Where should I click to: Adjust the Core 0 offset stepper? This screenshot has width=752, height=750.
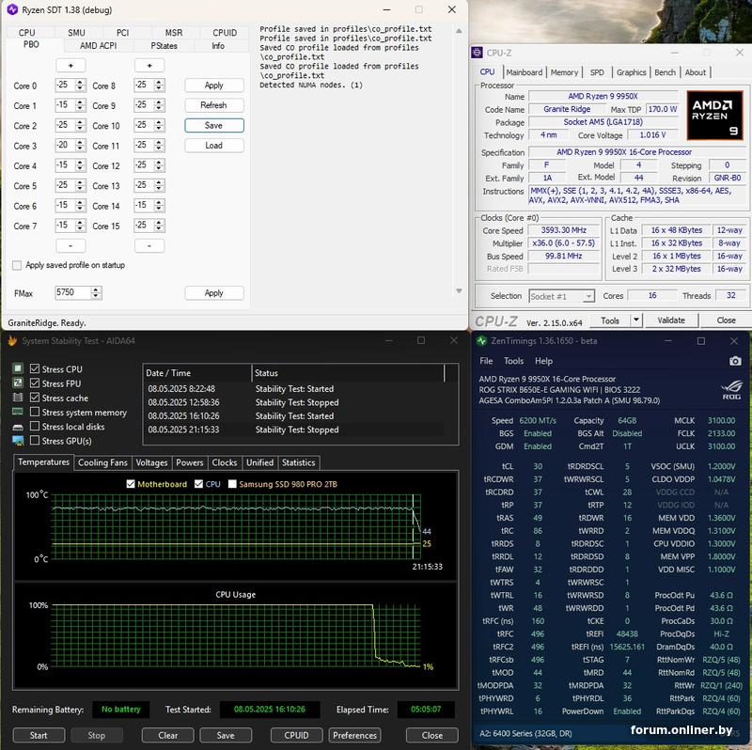80,86
